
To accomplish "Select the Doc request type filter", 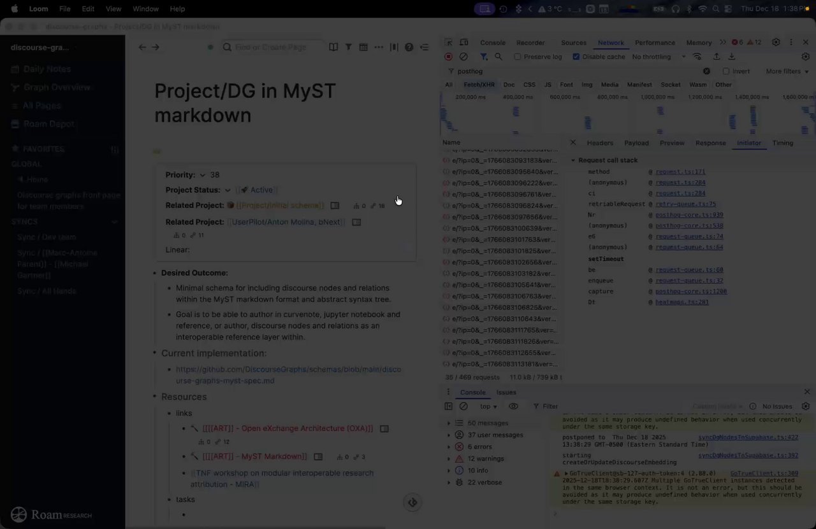I will tap(509, 85).
